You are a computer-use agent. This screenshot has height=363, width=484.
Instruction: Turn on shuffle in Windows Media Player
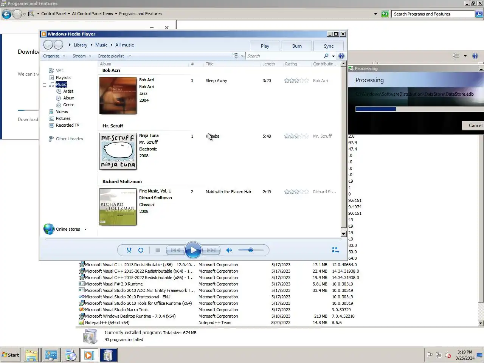(x=129, y=250)
